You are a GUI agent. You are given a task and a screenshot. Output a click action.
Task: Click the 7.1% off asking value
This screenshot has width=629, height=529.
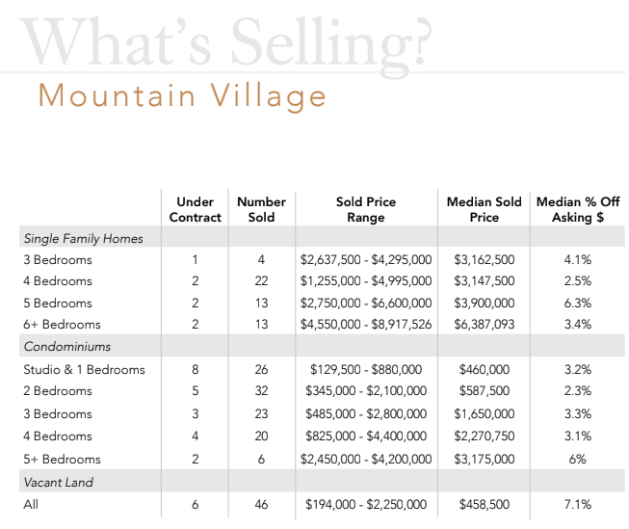tap(578, 504)
